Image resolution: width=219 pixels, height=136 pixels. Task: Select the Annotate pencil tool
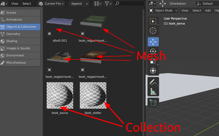(153, 82)
